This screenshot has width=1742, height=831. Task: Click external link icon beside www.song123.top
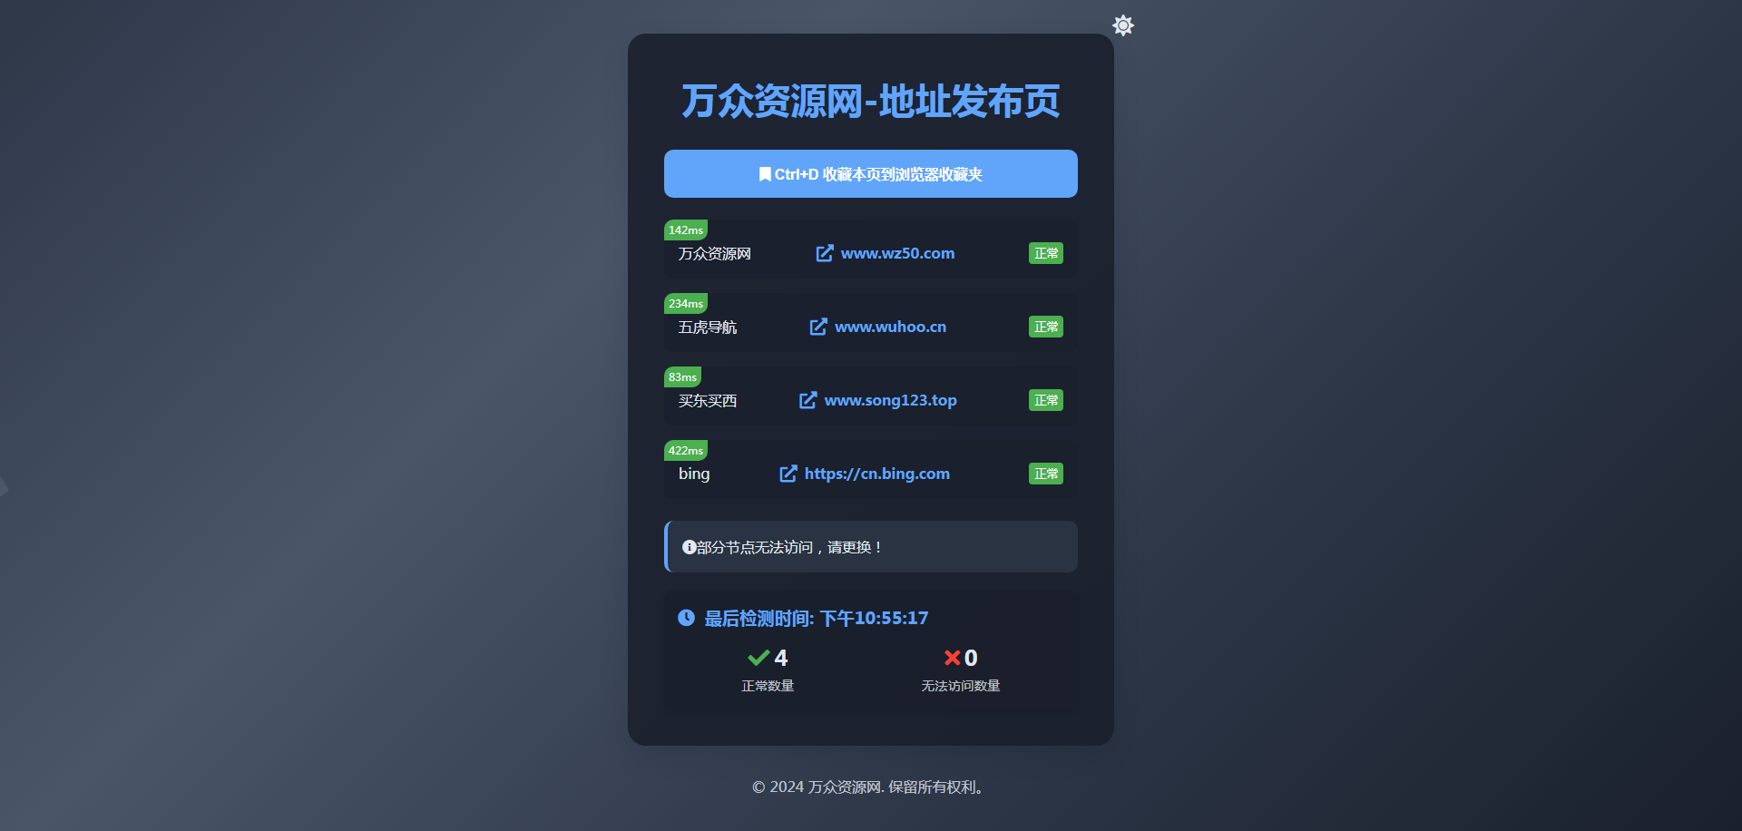pyautogui.click(x=807, y=400)
